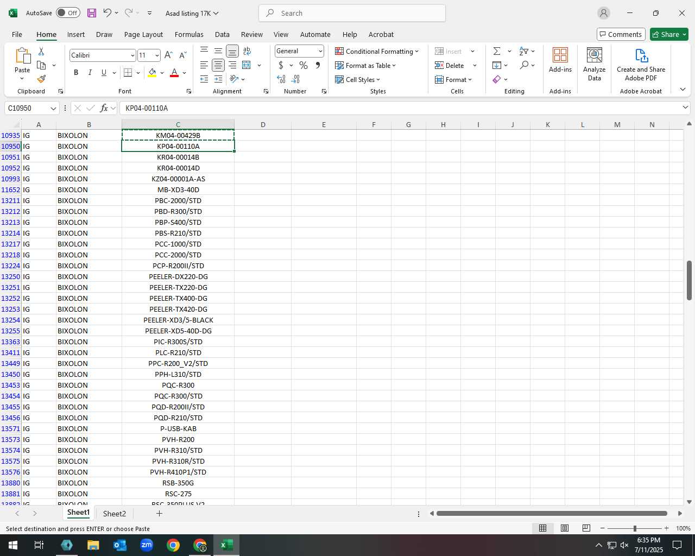Switch to the Acrobat tab
Viewport: 695px width, 556px height.
pyautogui.click(x=381, y=34)
